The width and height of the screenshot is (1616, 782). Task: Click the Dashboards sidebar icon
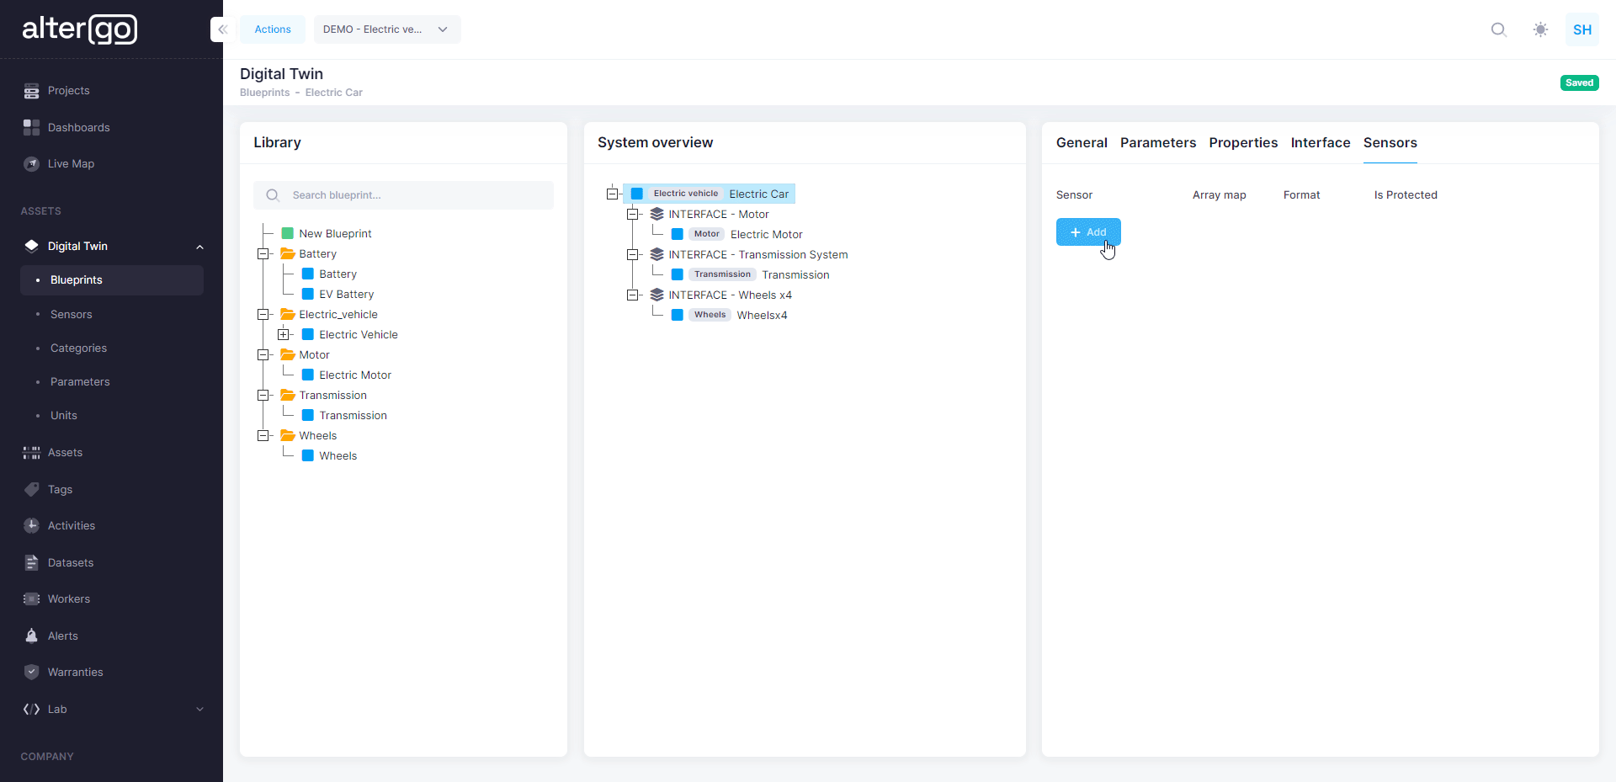(x=32, y=128)
